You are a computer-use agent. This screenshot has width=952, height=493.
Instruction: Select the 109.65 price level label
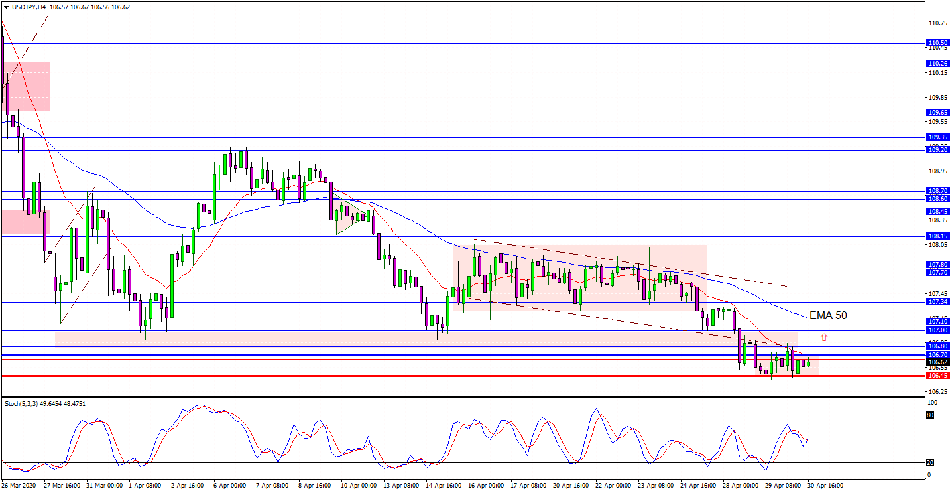tap(938, 113)
